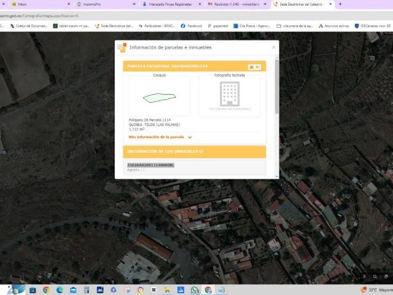
Task: Open property reference 35026A020011140000RL
Action: point(150,165)
